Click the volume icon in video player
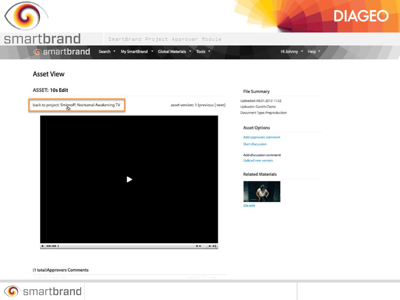 pyautogui.click(x=212, y=246)
